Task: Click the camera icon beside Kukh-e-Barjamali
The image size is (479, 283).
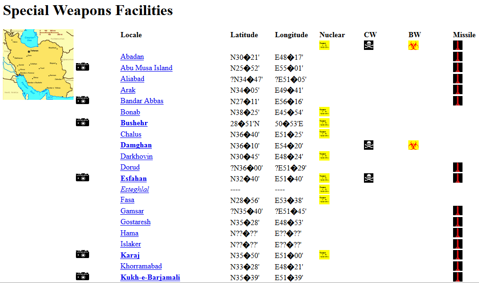Action: point(83,276)
